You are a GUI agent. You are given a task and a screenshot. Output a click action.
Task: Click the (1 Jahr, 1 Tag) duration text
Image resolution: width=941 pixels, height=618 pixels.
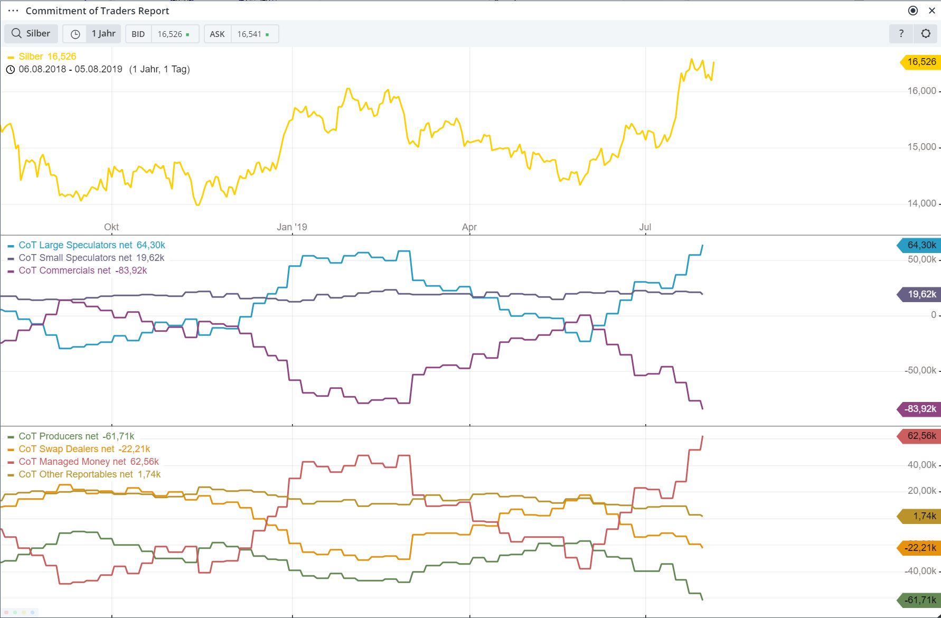pyautogui.click(x=159, y=69)
